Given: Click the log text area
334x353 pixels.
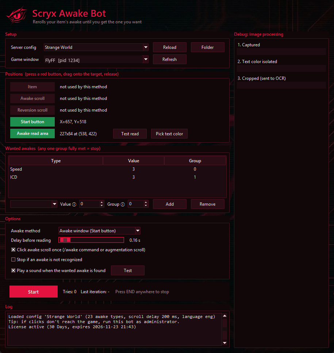Looking at the screenshot, I should click(x=115, y=329).
